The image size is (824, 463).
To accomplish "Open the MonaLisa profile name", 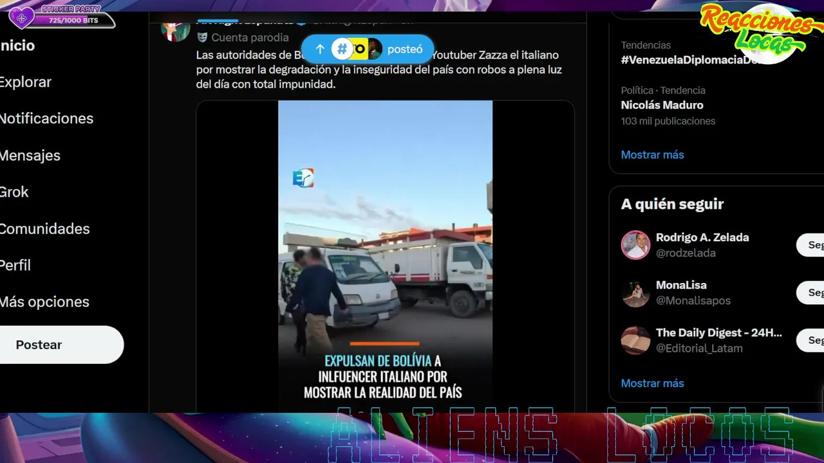I will (681, 285).
